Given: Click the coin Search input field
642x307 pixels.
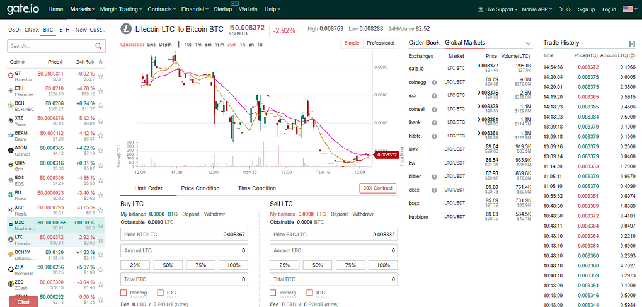Looking at the screenshot, I should point(56,46).
